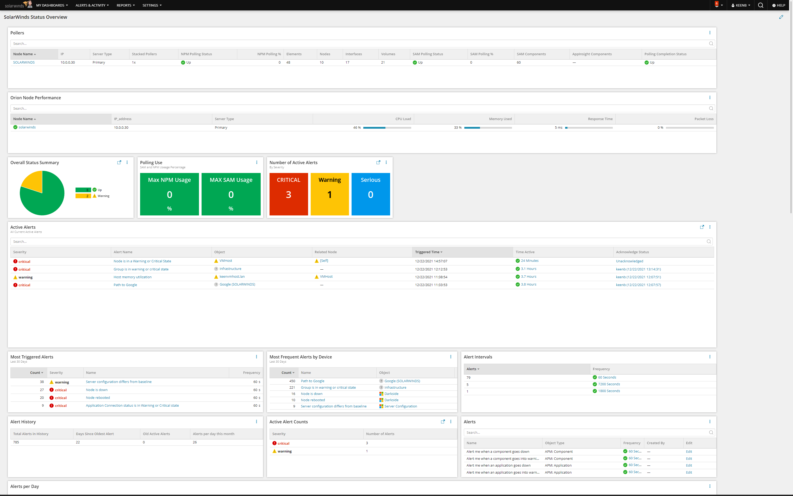Open Number of Active Alerts external link icon
Image resolution: width=793 pixels, height=496 pixels.
(378, 162)
